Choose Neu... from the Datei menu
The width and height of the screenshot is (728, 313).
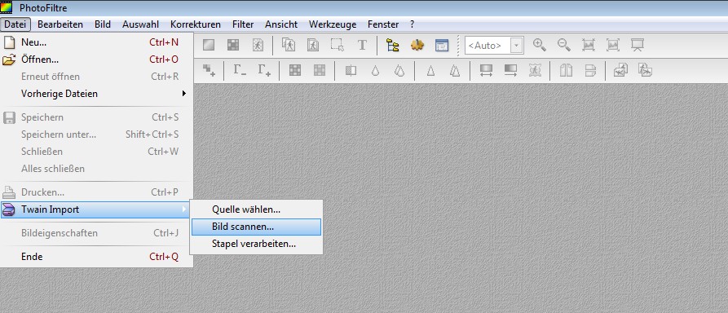[x=96, y=42]
